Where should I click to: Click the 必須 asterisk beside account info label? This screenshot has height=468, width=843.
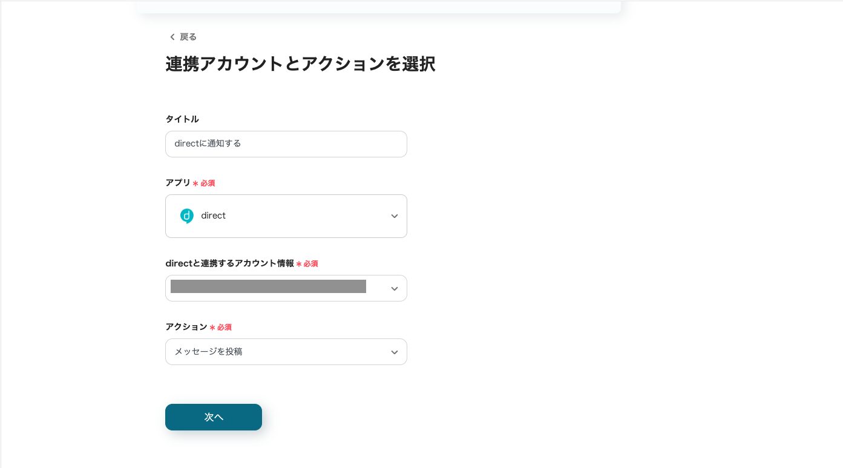[x=299, y=264]
